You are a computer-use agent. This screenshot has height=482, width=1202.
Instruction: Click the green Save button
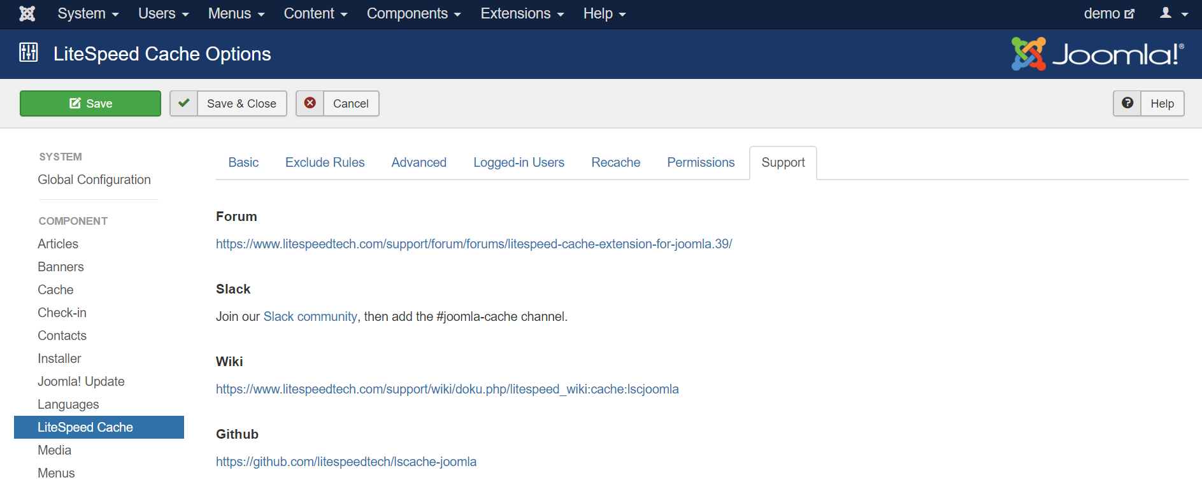[x=90, y=103]
